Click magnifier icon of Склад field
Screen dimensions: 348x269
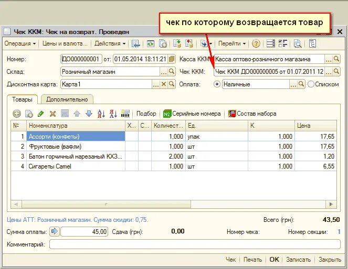[x=171, y=72]
